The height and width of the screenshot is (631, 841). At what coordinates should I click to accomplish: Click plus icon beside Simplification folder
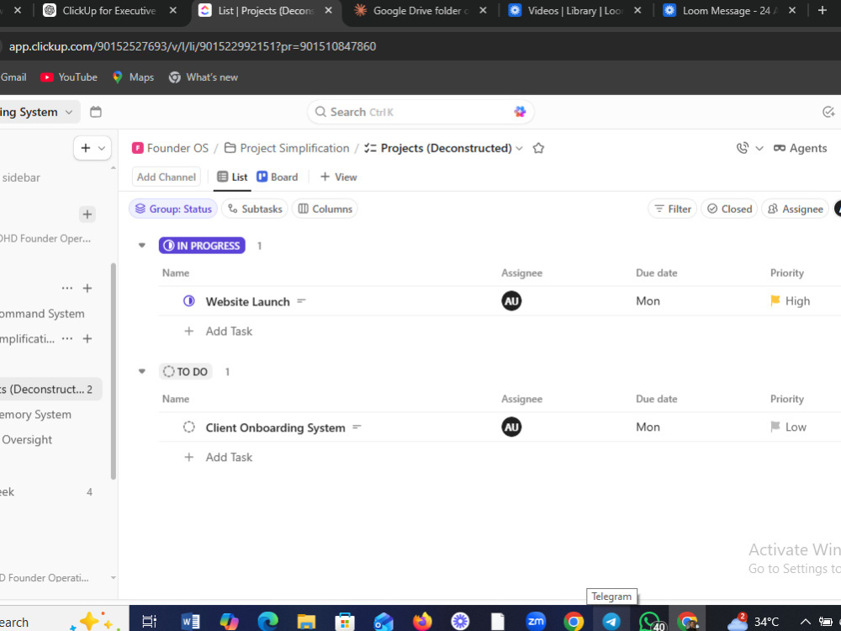[x=87, y=338]
